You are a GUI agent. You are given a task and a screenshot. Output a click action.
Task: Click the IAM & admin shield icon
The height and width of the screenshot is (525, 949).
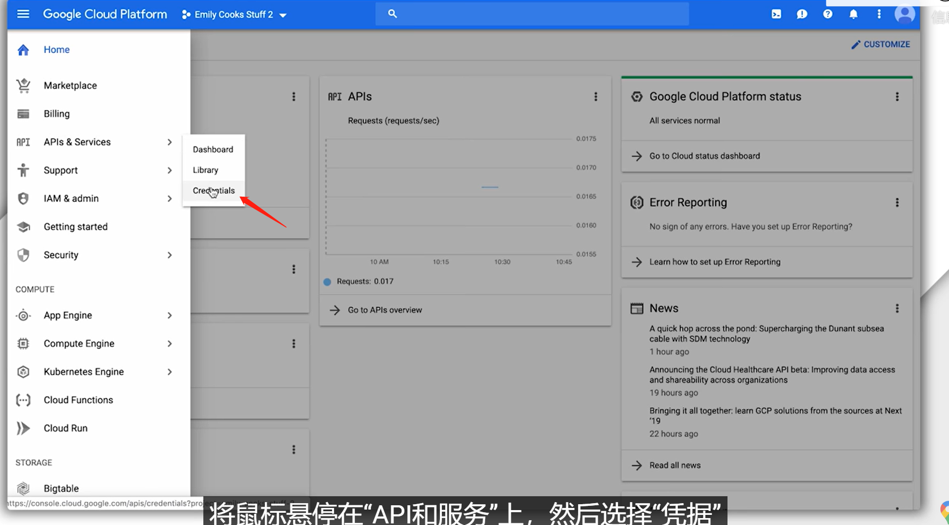pyautogui.click(x=23, y=198)
